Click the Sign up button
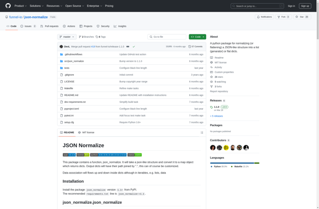The image size is (319, 209). [305, 6]
